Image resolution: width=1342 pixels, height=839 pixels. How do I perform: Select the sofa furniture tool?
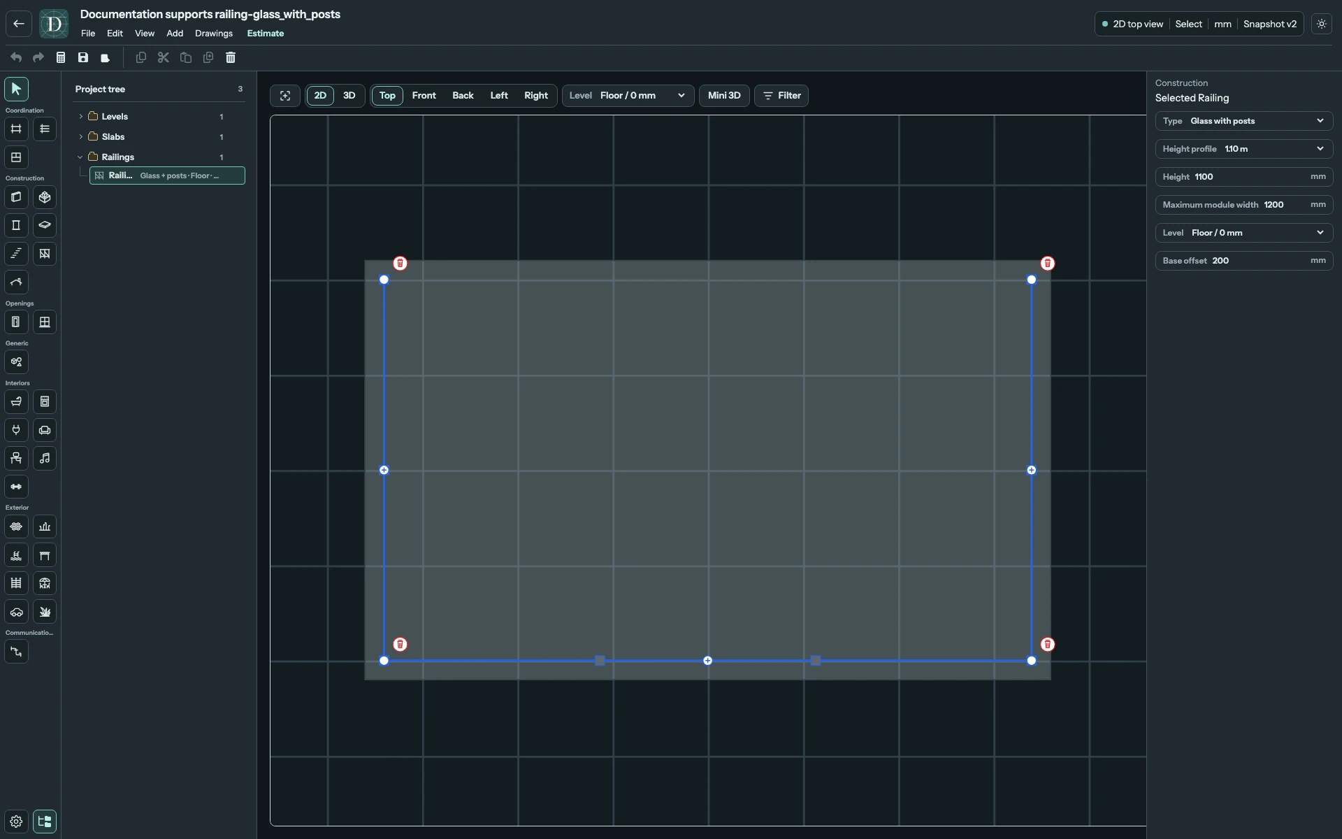point(45,430)
